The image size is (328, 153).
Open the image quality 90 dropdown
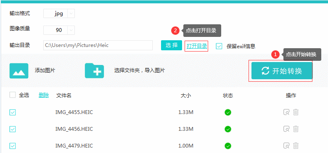click(59, 30)
